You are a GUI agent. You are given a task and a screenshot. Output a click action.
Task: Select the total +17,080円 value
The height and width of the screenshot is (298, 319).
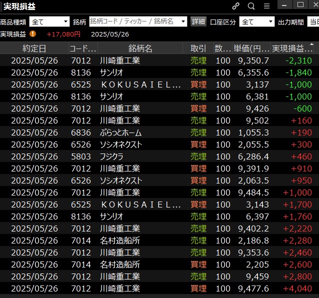[63, 34]
